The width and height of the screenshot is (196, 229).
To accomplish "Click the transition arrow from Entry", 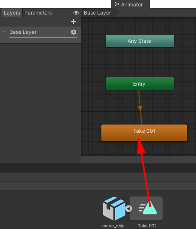I will click(x=140, y=108).
